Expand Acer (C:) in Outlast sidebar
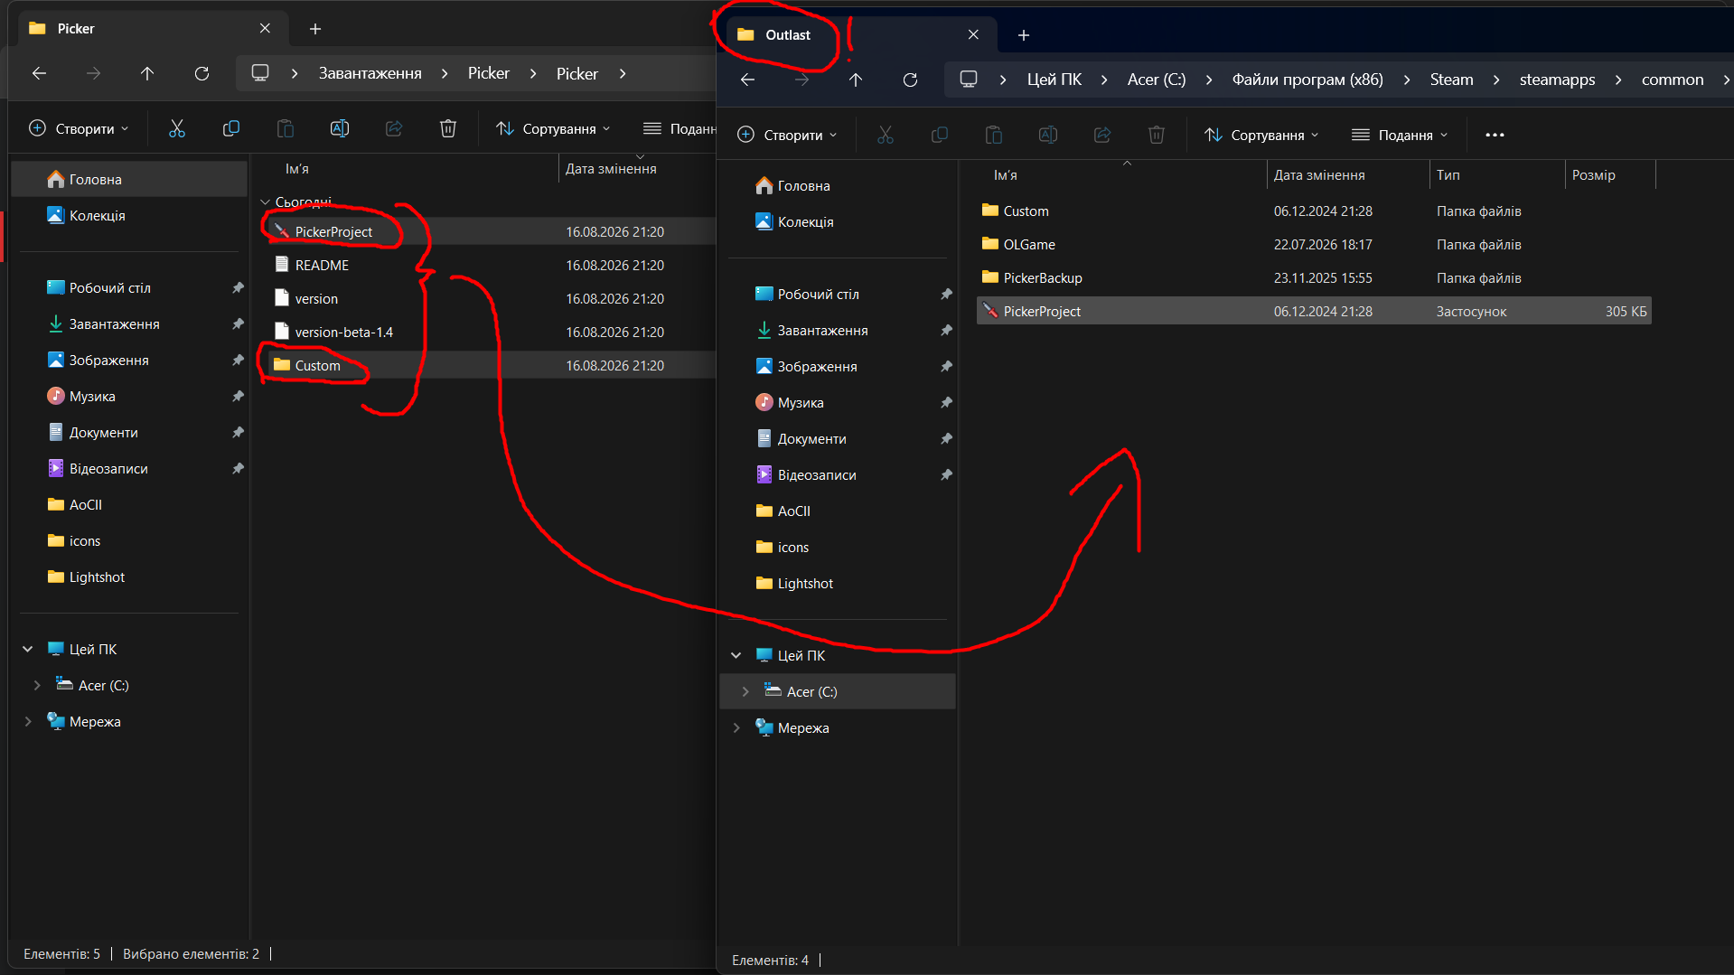 (x=745, y=691)
